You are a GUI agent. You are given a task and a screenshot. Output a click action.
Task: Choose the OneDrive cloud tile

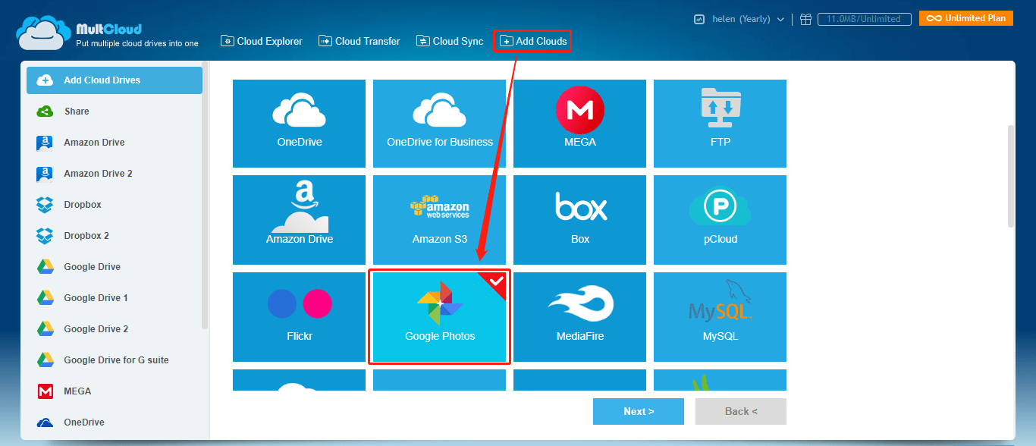pos(299,124)
